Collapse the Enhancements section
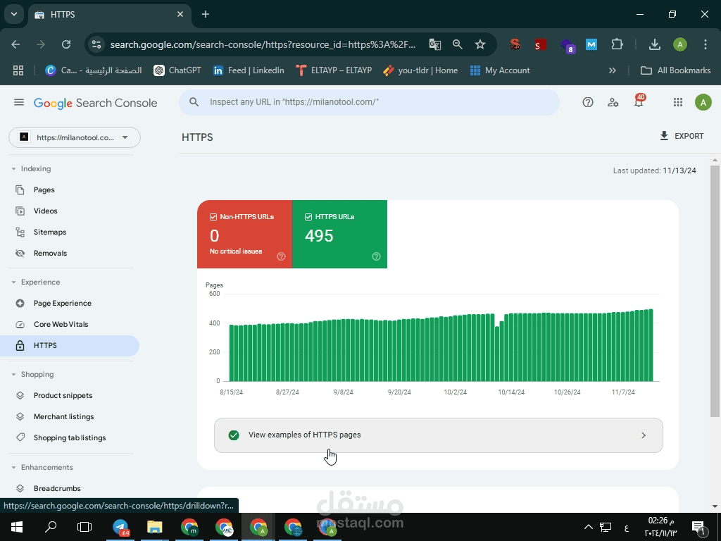The image size is (721, 541). (x=14, y=468)
